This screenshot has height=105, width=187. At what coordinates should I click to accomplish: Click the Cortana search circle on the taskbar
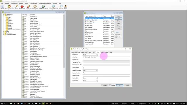[5, 104]
